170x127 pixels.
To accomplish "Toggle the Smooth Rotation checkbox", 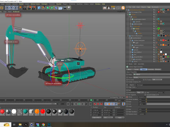I will [x=158, y=95].
